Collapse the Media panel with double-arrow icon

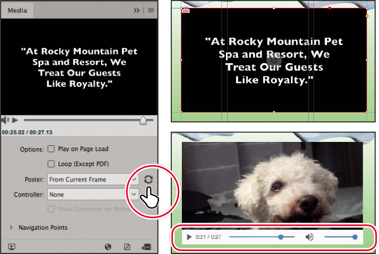pyautogui.click(x=136, y=10)
